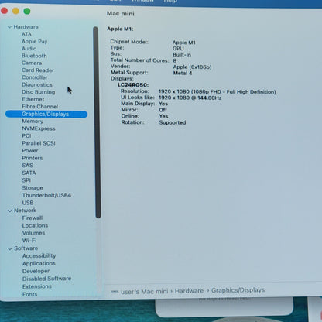The image size is (322, 322).
Task: Open the Power entry
Action: pyautogui.click(x=30, y=150)
